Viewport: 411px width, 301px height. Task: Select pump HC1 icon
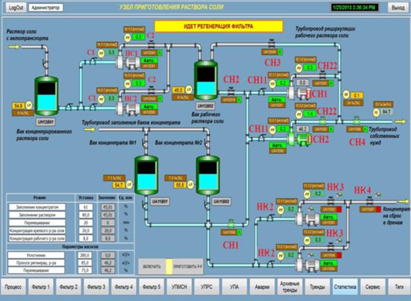(128, 63)
